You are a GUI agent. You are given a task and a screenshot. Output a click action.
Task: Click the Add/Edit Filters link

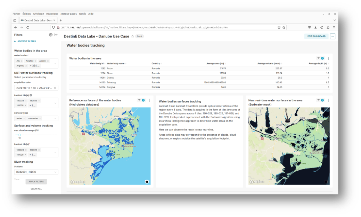pos(25,41)
